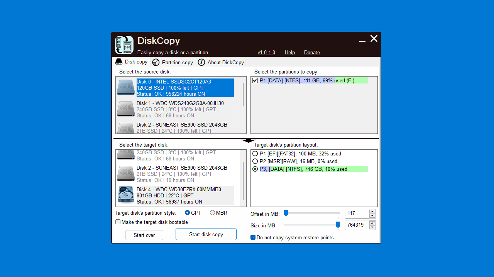Image resolution: width=494 pixels, height=277 pixels.
Task: Open the v1.0.1.0 version link
Action: click(x=266, y=53)
